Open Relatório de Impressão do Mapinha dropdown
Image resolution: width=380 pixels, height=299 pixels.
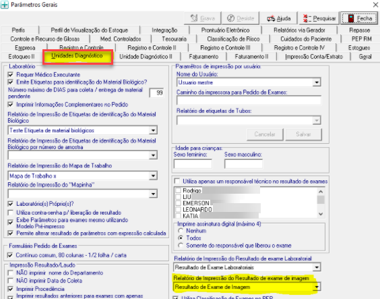pyautogui.click(x=153, y=194)
